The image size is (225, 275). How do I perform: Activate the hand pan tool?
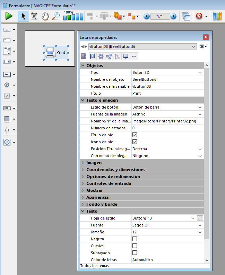coord(45,16)
